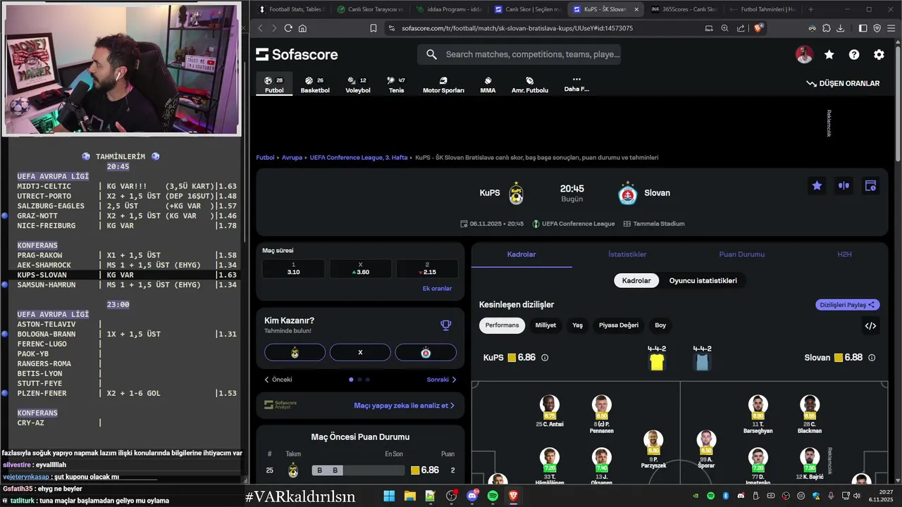Share this page via share icon
Viewport: 902px width, 507px height.
coord(741,28)
